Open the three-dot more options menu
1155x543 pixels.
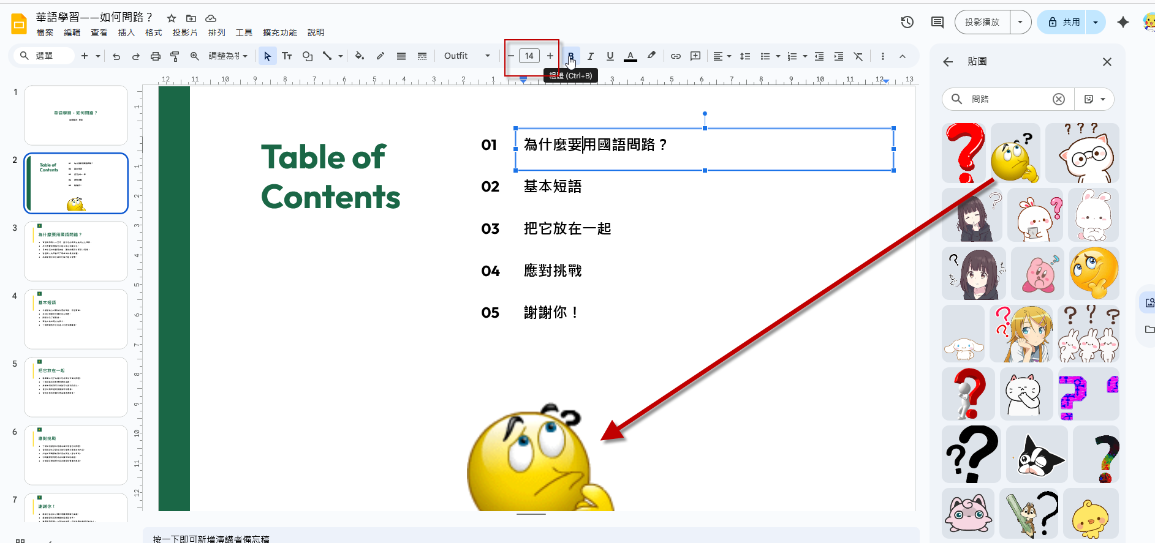pos(883,56)
